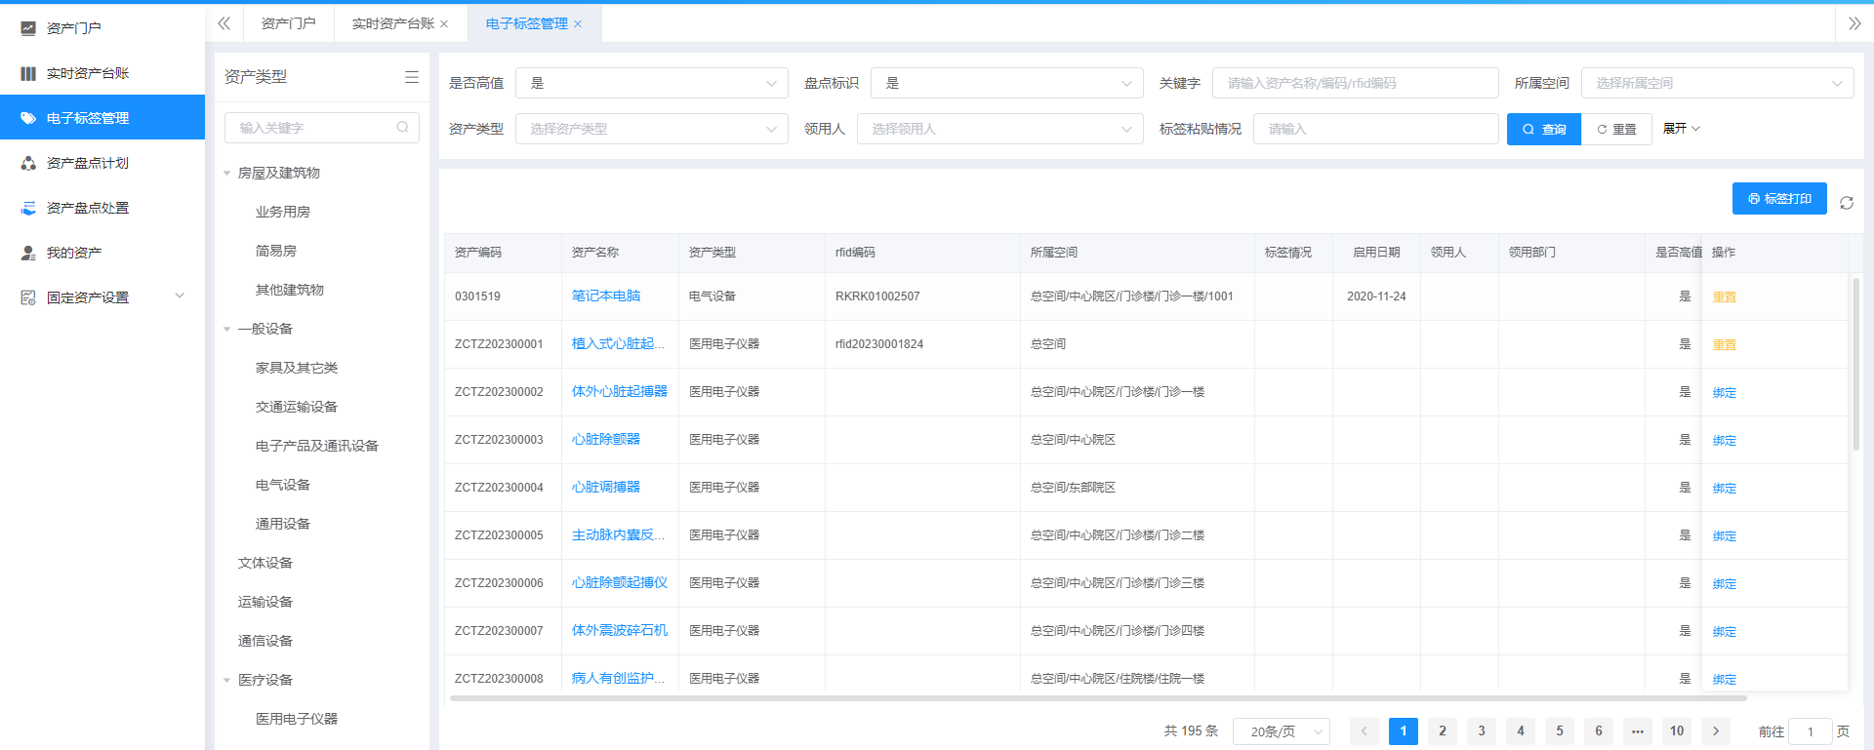Click the 标签打印 button

pyautogui.click(x=1778, y=198)
